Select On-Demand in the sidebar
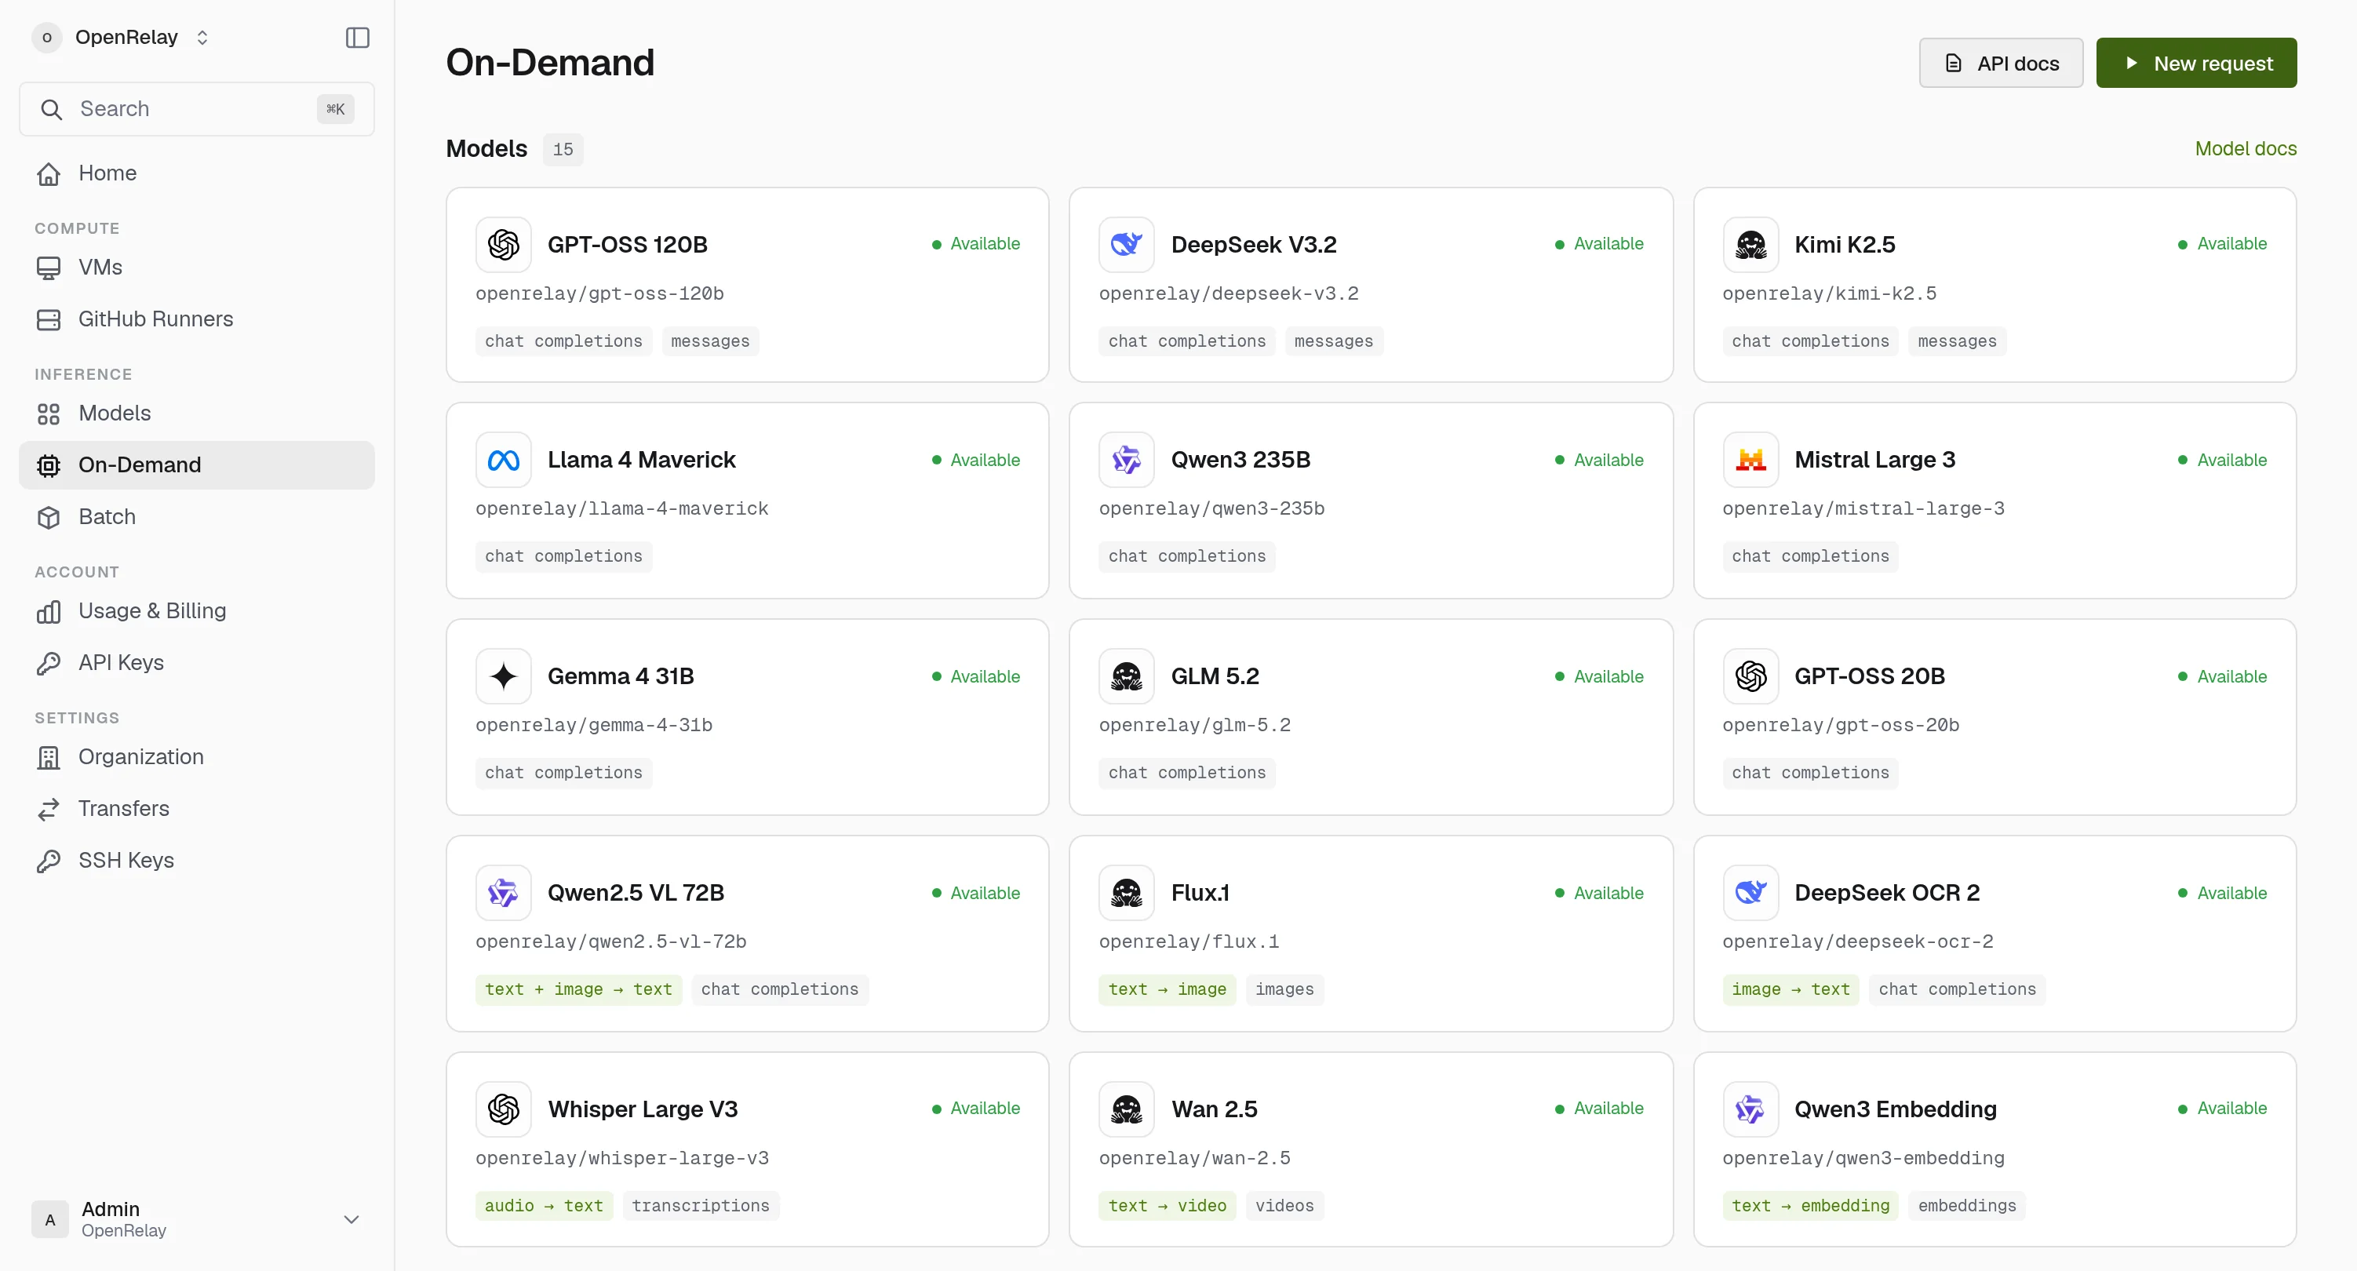This screenshot has width=2357, height=1271. point(197,464)
